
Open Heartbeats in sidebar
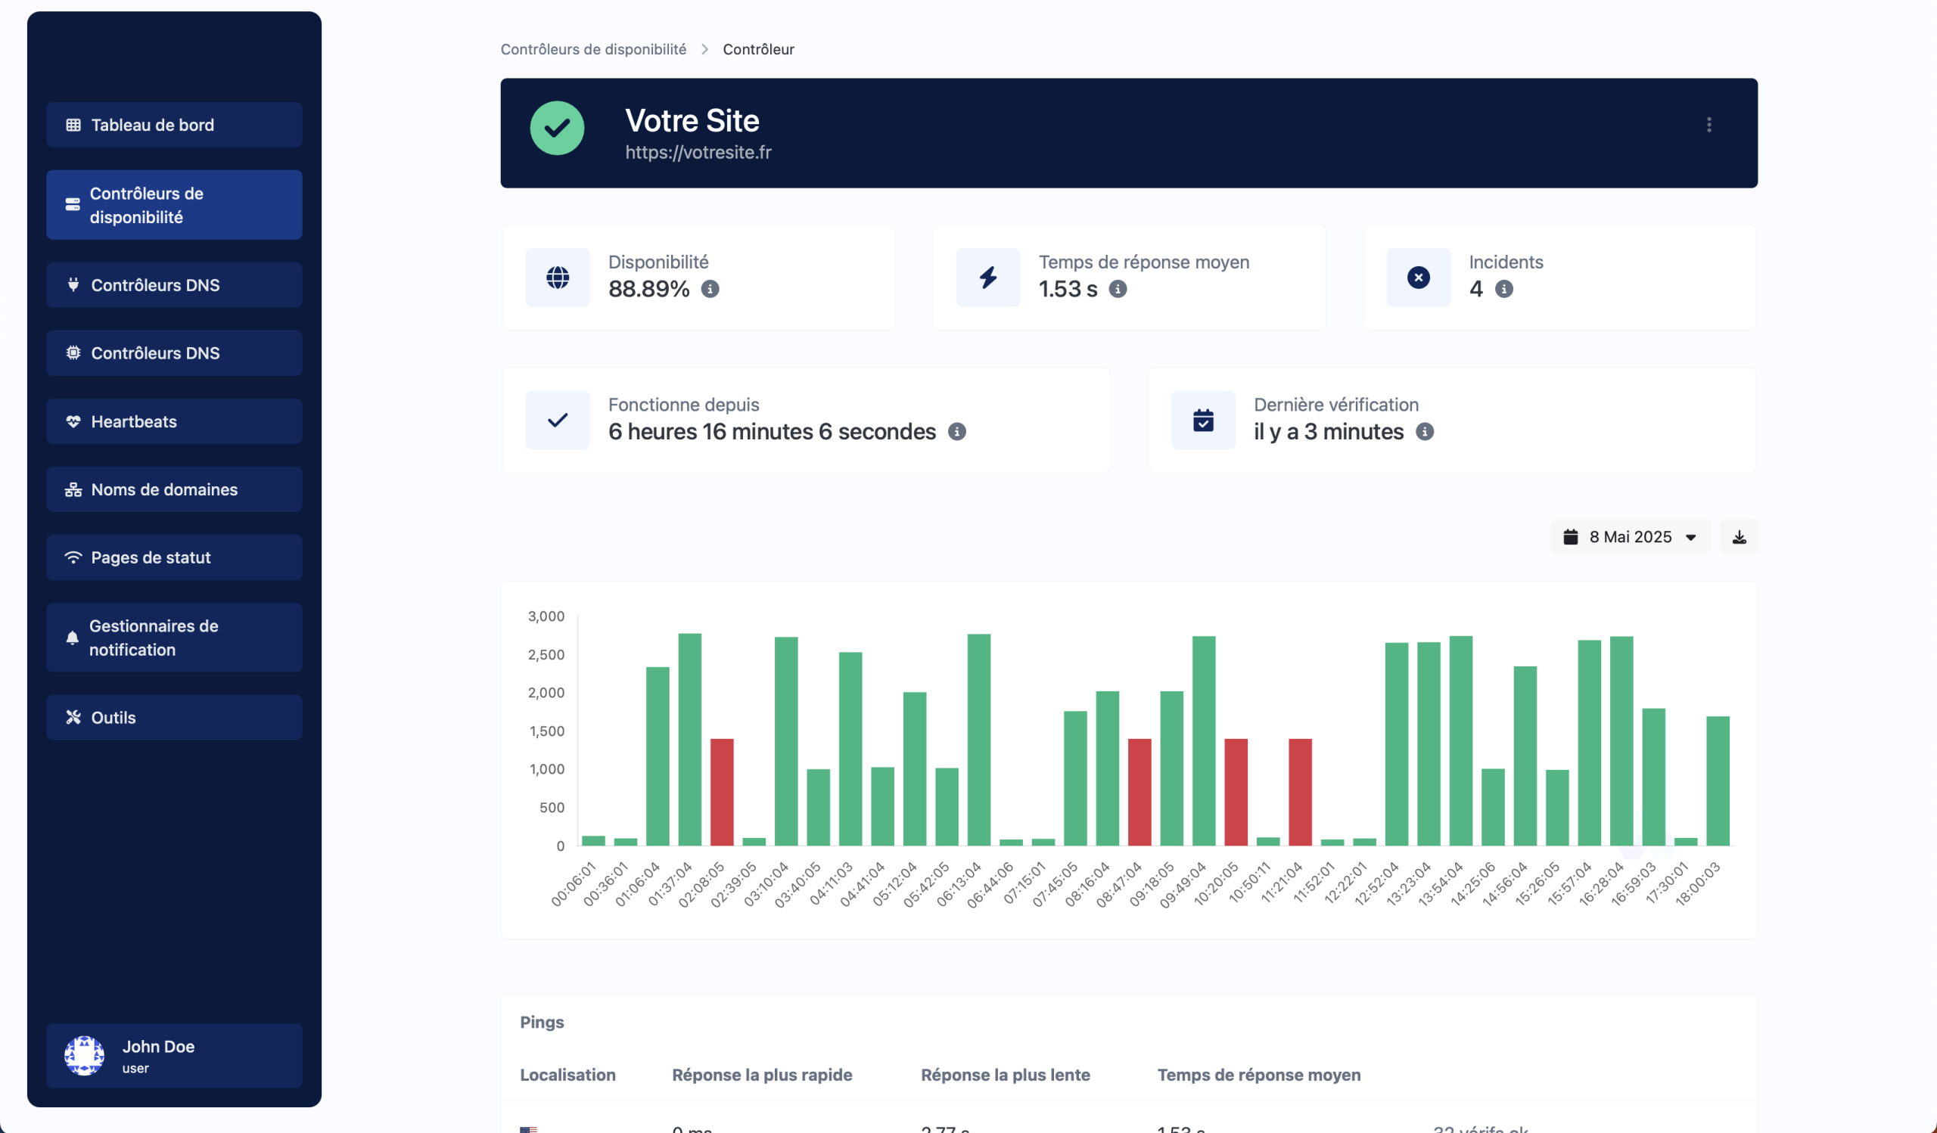174,421
